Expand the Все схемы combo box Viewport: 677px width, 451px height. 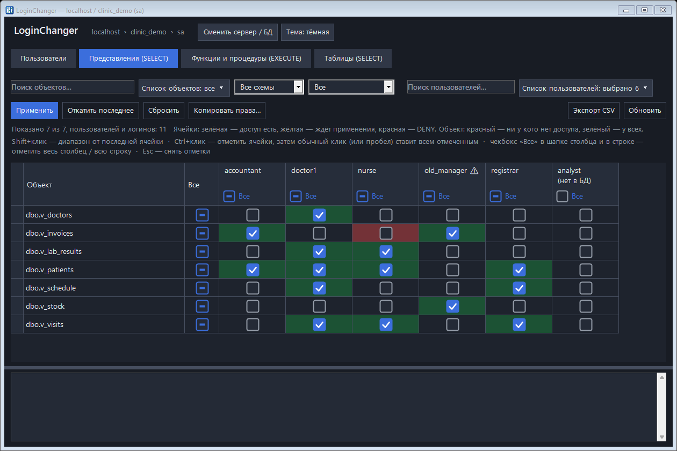click(x=269, y=87)
